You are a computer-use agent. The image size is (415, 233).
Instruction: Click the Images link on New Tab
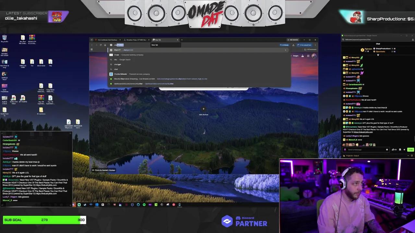[x=296, y=56]
